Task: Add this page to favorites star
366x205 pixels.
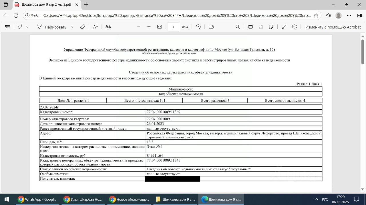Action: click(316, 15)
